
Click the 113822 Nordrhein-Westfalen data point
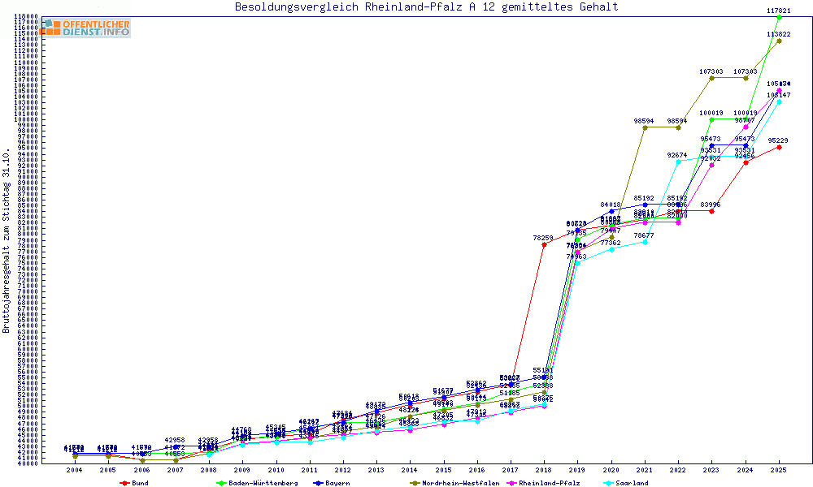pyautogui.click(x=779, y=41)
